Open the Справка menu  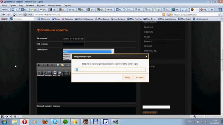[x=67, y=6]
